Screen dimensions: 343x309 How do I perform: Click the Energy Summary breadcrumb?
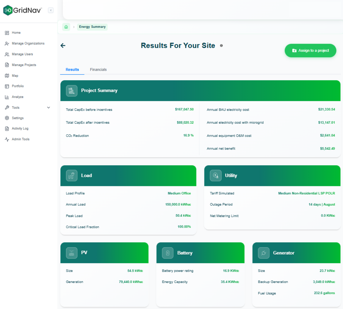point(92,27)
